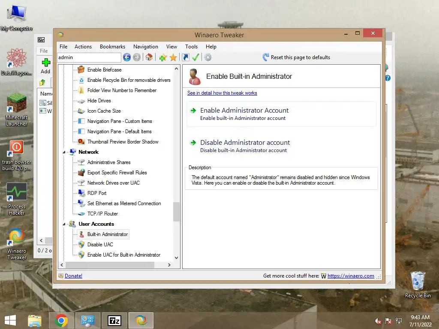The height and width of the screenshot is (329, 439).
Task: Select TCP/IP Router tweak
Action: click(102, 214)
